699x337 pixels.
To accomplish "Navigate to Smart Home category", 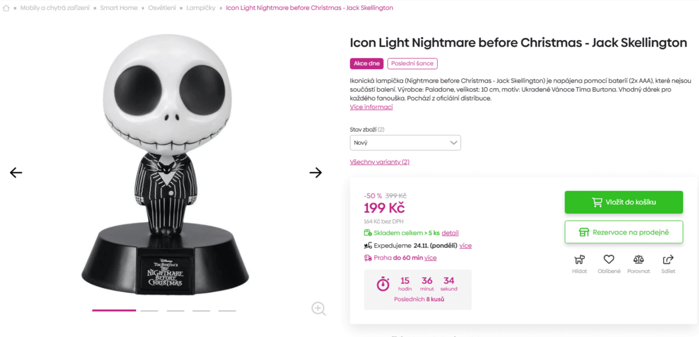I will pos(118,7).
